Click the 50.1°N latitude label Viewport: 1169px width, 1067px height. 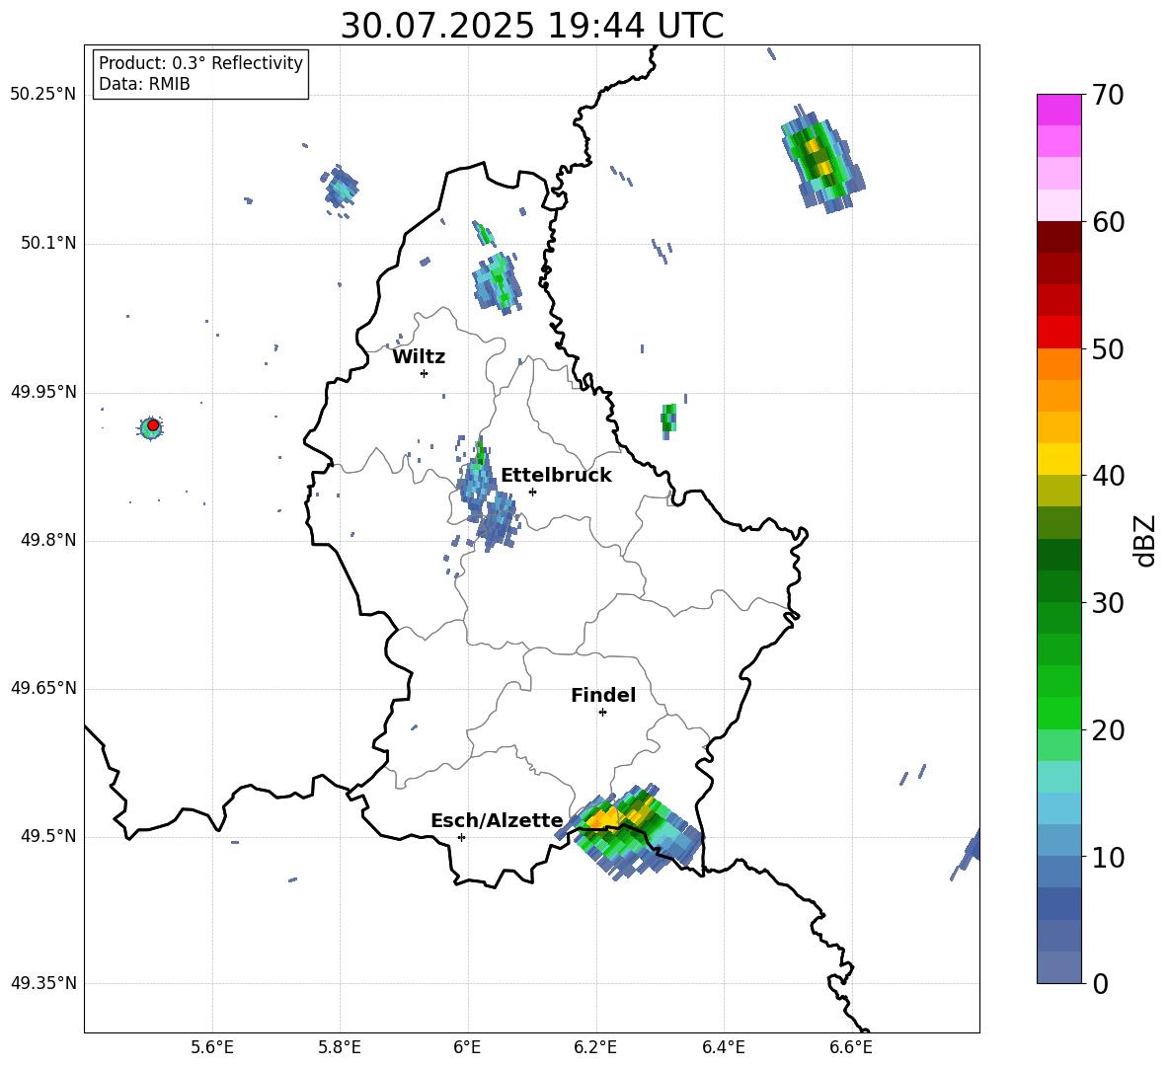[48, 244]
